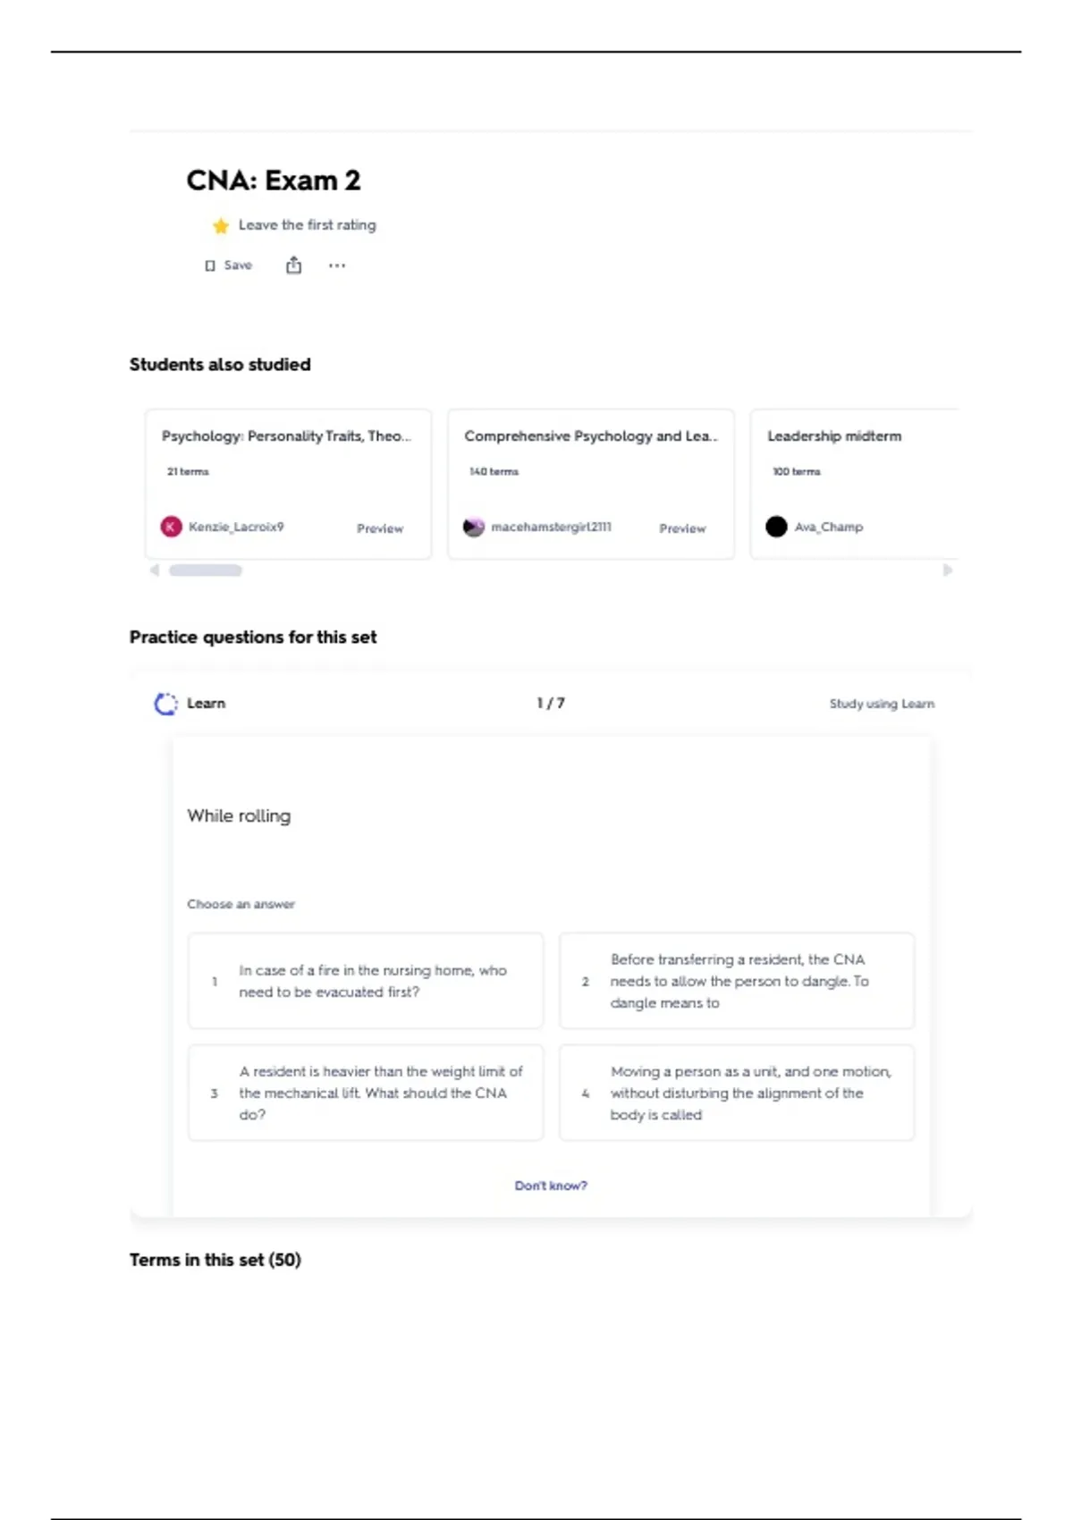Screen dimensions: 1073x1520
Task: Select answer 3 about mechanical lift
Action: point(366,1093)
